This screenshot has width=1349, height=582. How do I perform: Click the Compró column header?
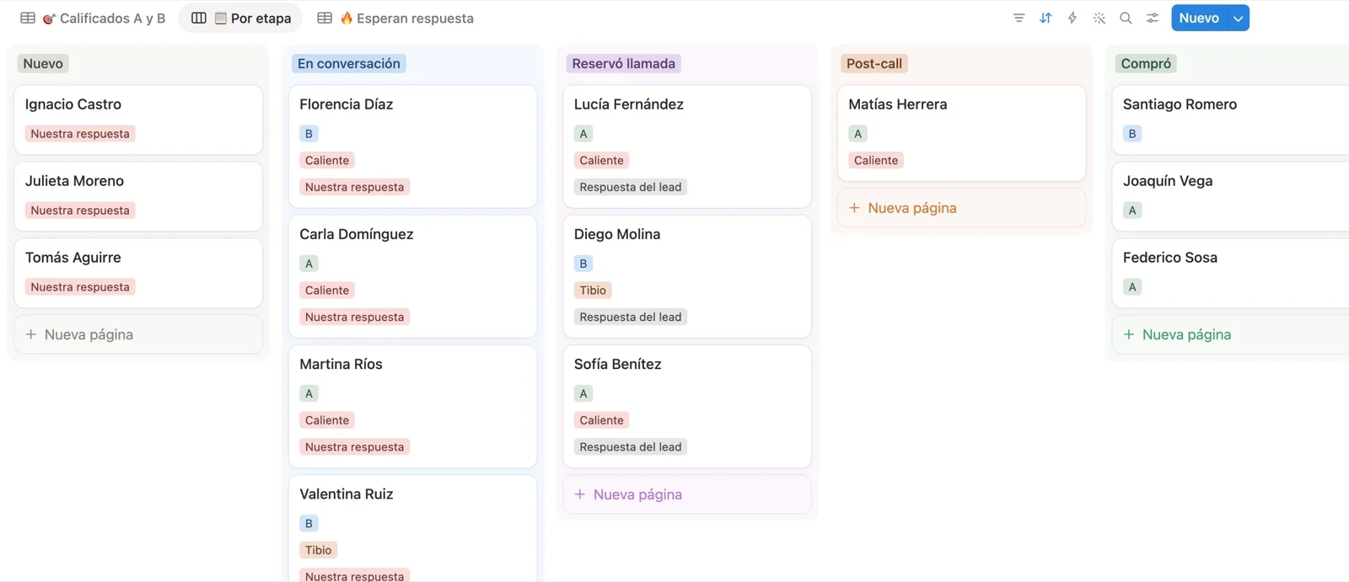[1146, 63]
